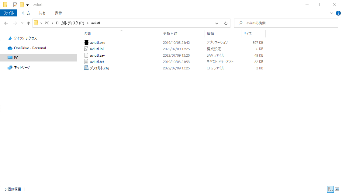
Task: Click the PC monitor icon
Action: pyautogui.click(x=10, y=58)
